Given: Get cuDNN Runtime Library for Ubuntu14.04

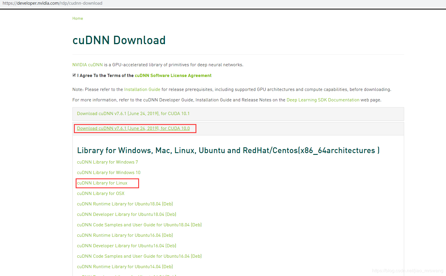Looking at the screenshot, I should coord(125,267).
